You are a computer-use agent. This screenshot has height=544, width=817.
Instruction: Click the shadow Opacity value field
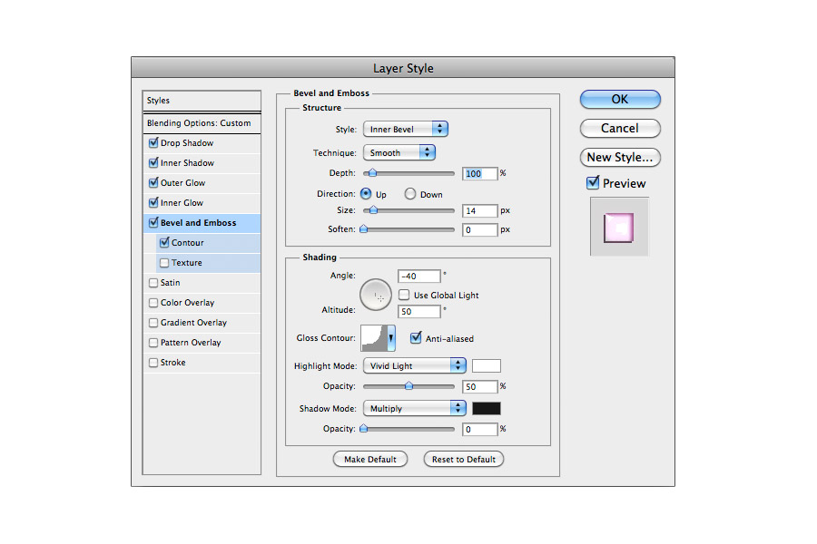point(480,429)
